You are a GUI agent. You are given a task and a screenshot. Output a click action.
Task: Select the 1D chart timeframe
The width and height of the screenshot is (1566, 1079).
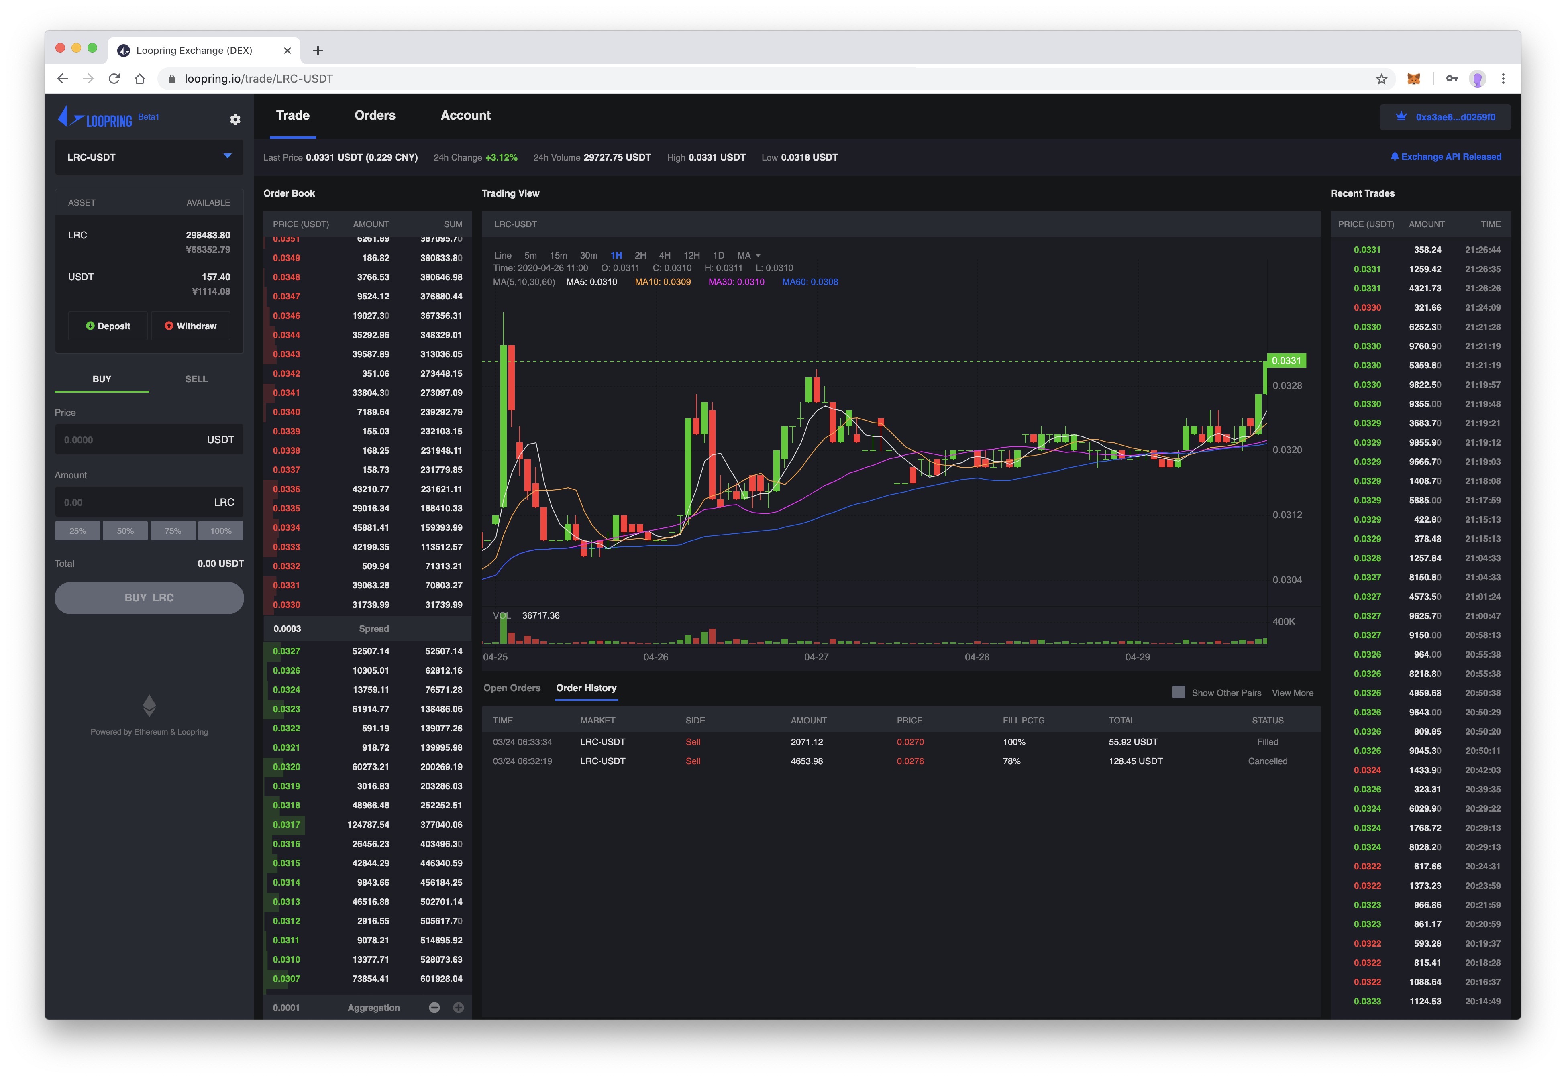coord(718,256)
